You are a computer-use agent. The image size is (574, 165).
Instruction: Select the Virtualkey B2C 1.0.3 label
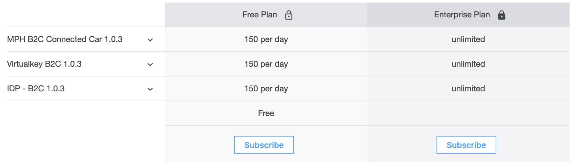[x=44, y=64]
